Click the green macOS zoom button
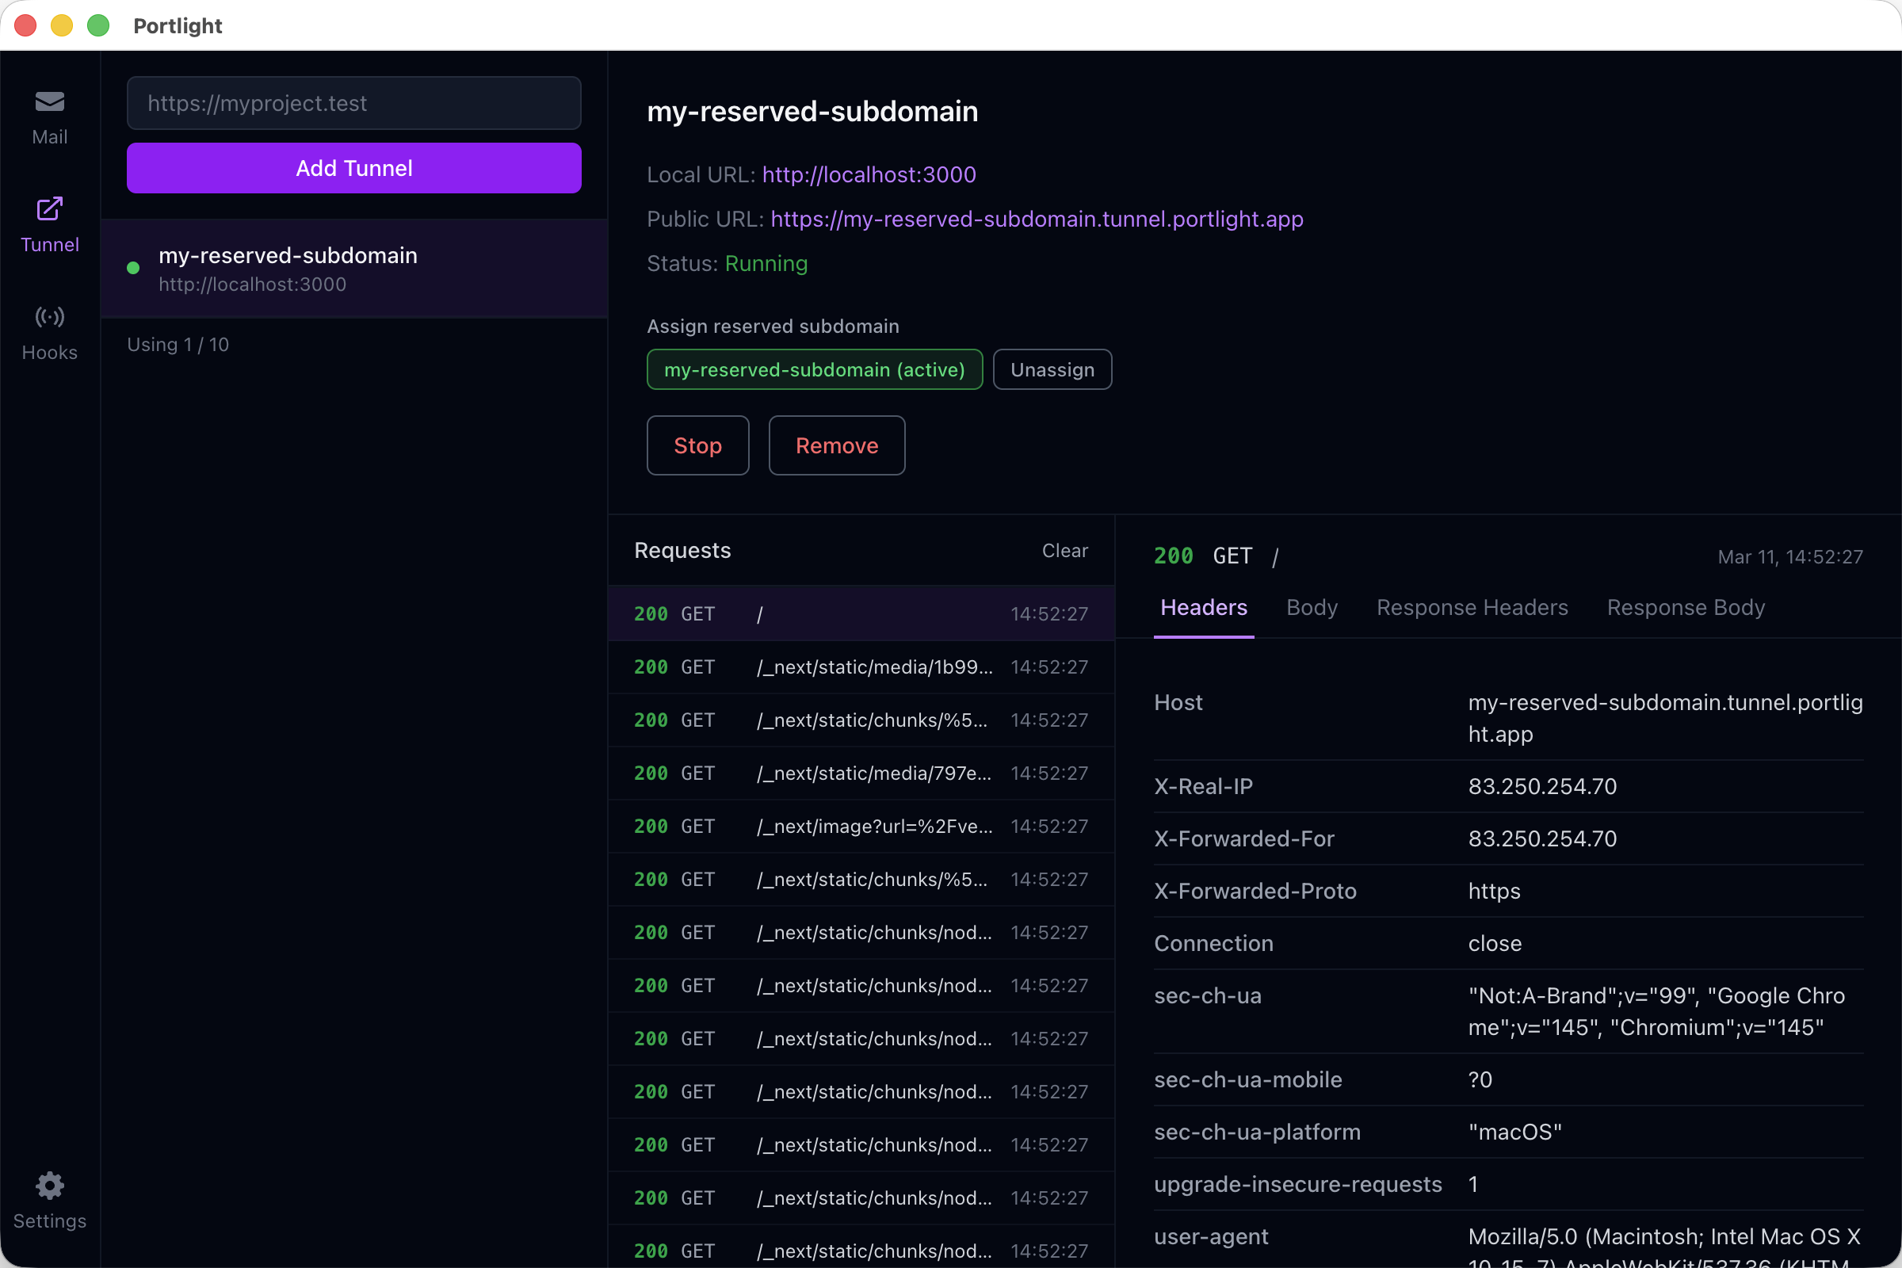 point(98,26)
